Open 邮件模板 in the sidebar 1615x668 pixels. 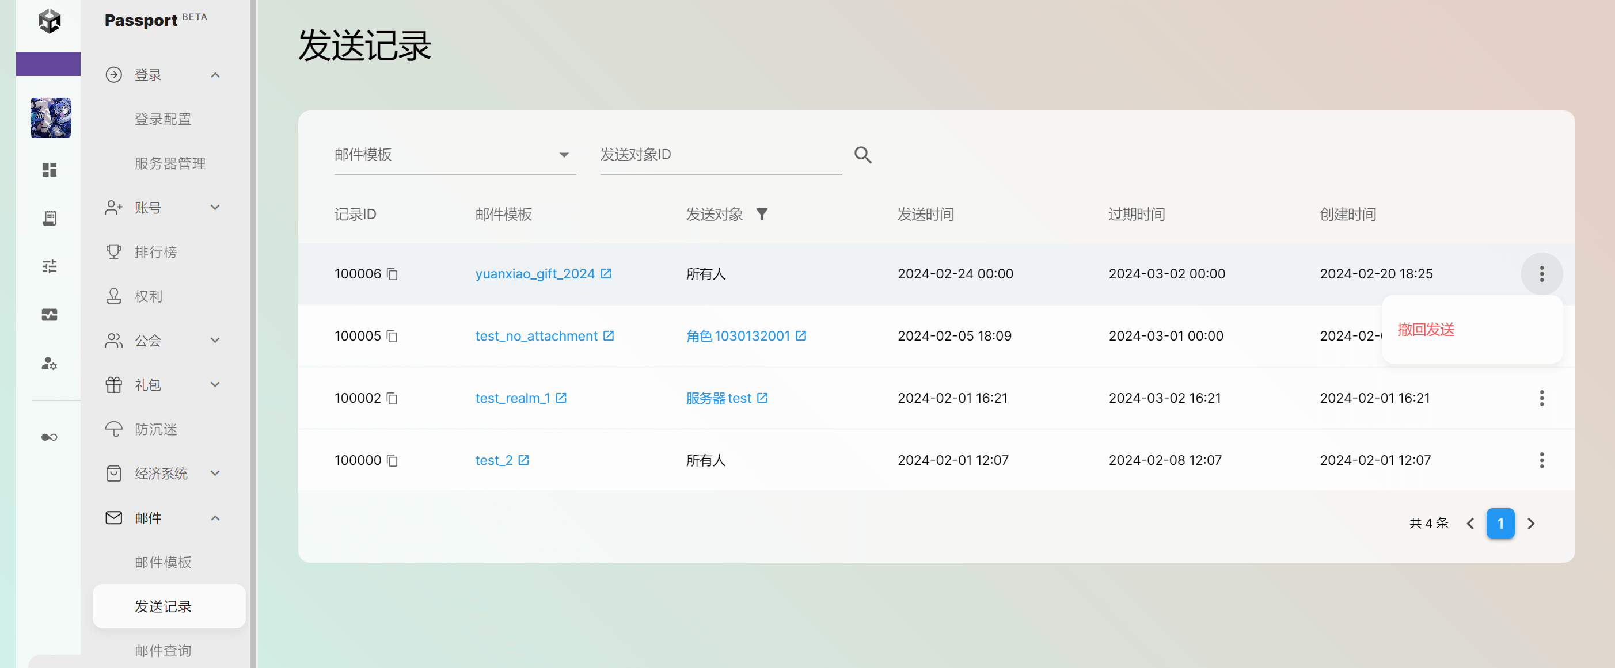(163, 562)
